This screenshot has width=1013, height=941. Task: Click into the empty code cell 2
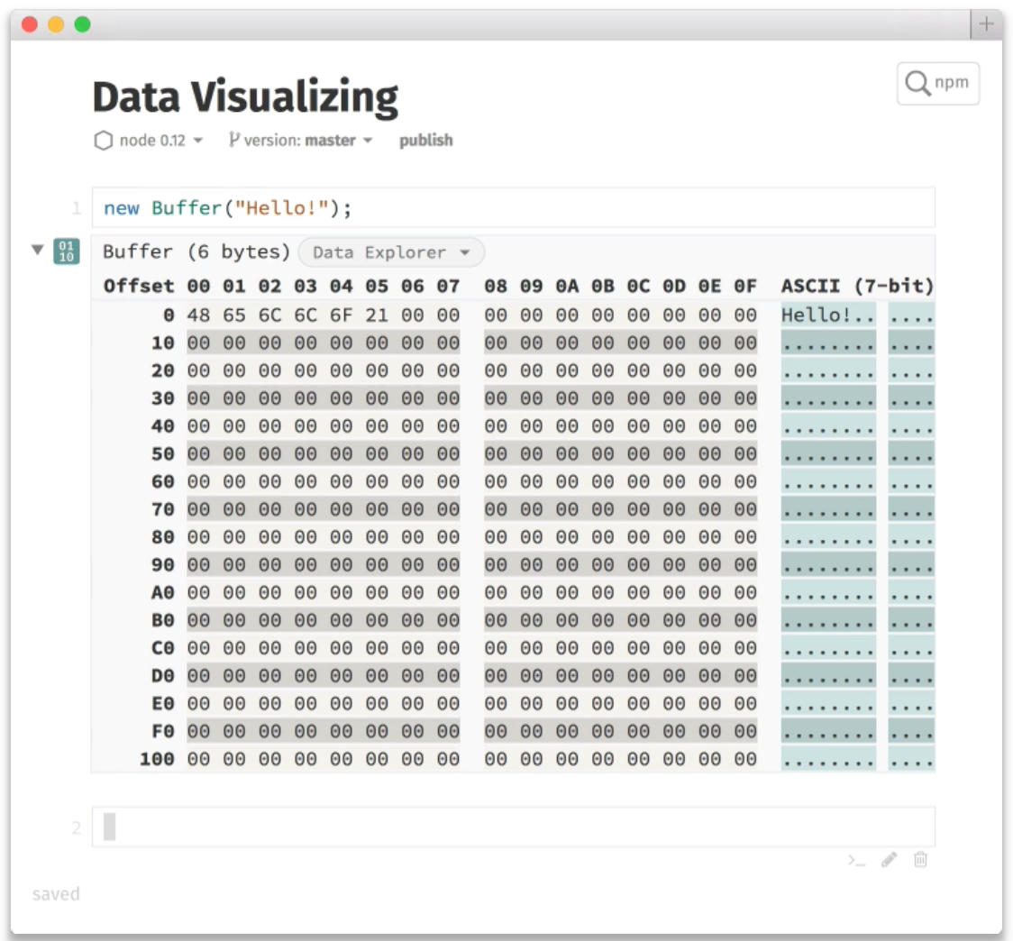(514, 827)
